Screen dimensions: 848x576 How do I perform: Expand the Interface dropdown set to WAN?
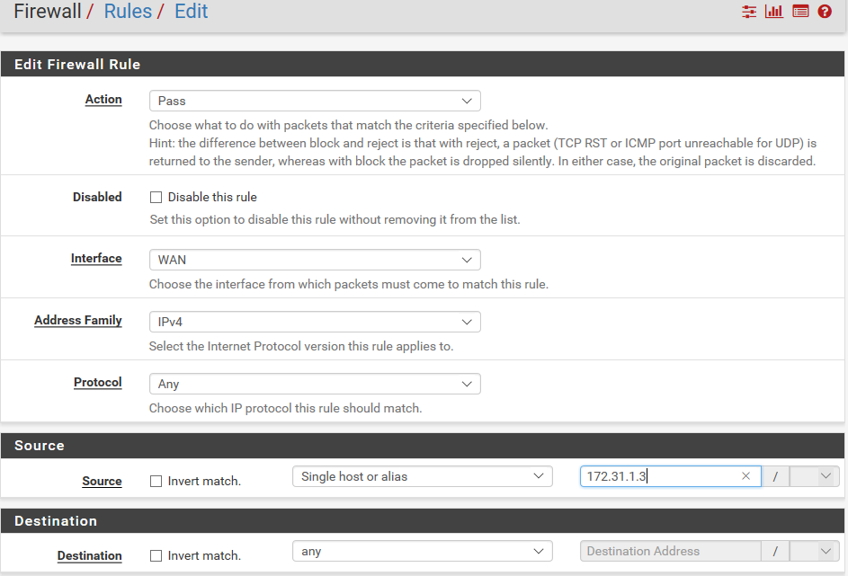click(x=314, y=260)
